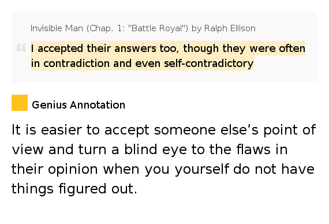Click the word 'Annotation' in the heading

click(x=98, y=104)
